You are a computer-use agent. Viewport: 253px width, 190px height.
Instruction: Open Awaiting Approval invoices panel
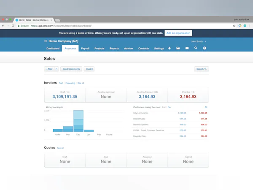tap(106, 95)
